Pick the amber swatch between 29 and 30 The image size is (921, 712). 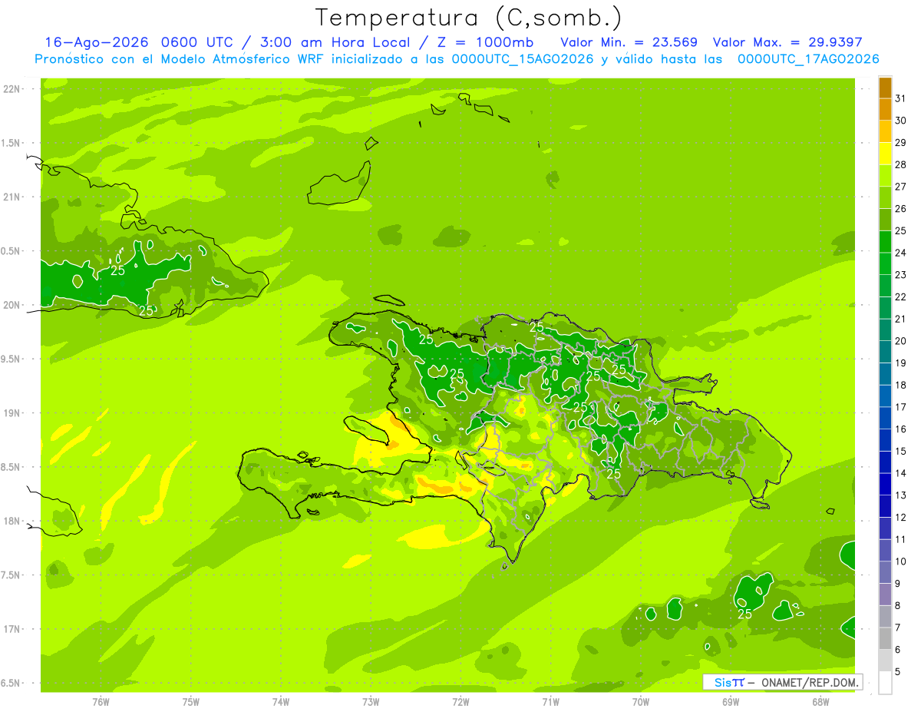click(885, 131)
